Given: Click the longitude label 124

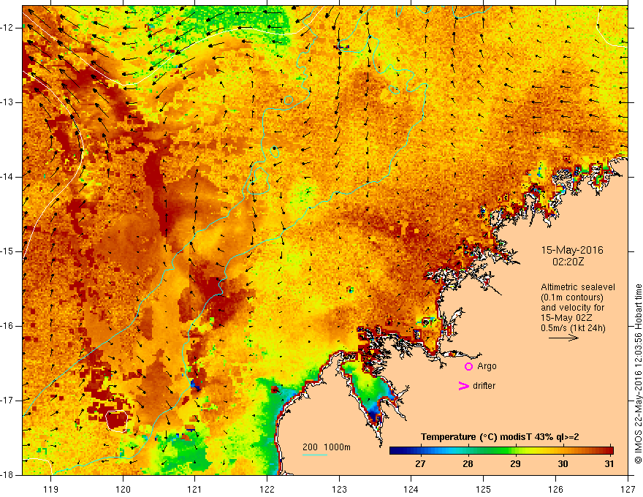Looking at the screenshot, I should tap(411, 489).
